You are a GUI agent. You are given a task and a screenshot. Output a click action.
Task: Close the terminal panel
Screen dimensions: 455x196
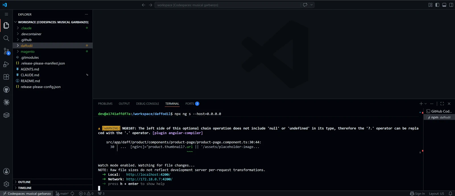pyautogui.click(x=449, y=104)
